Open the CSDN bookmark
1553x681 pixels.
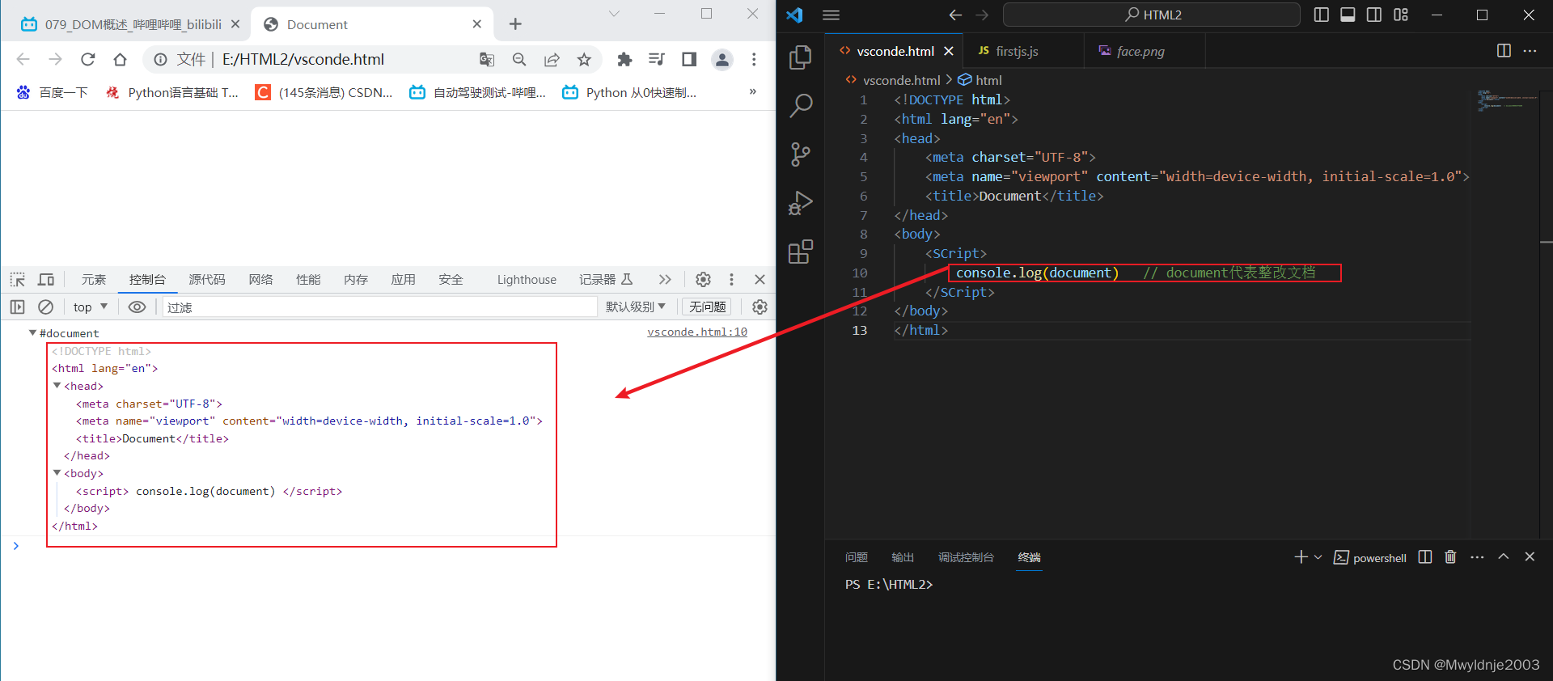pyautogui.click(x=324, y=92)
